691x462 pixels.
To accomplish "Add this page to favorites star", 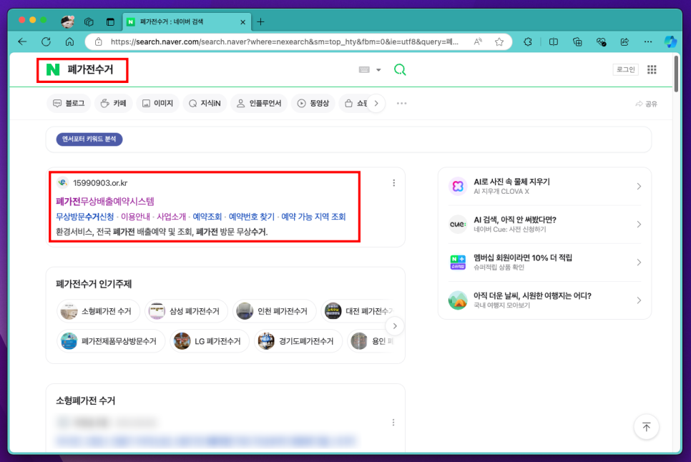I will point(499,42).
